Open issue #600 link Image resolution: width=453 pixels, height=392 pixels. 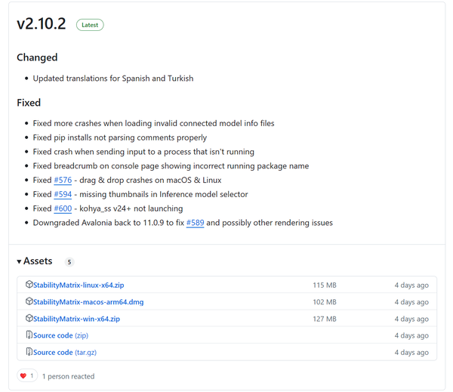click(x=63, y=208)
